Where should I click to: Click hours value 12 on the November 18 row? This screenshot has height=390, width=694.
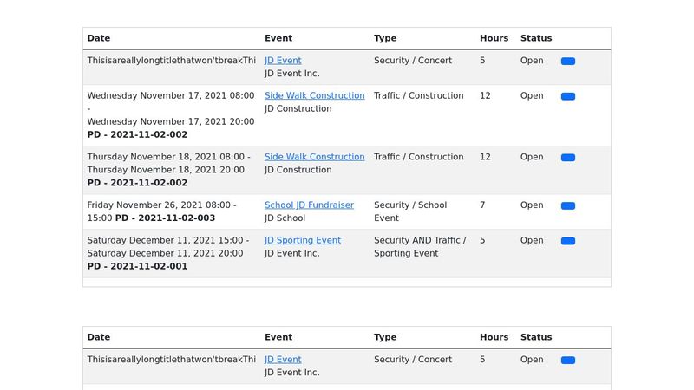pyautogui.click(x=485, y=157)
